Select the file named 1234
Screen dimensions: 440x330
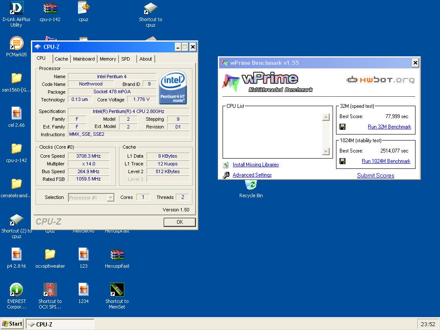[83, 290]
